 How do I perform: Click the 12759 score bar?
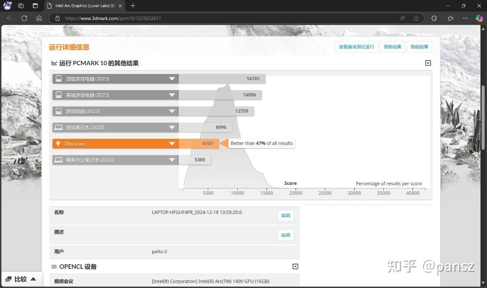216,111
